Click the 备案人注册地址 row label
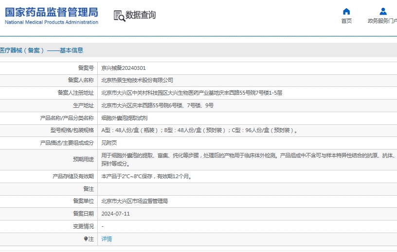The width and height of the screenshot is (397, 252). [x=76, y=93]
